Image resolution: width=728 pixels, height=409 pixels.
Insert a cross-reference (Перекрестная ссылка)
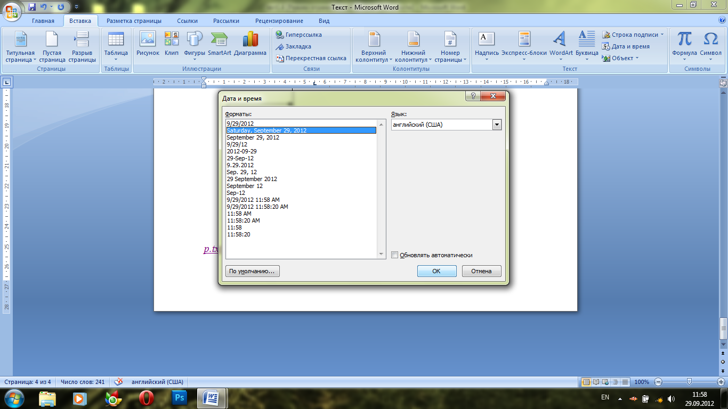tap(311, 58)
